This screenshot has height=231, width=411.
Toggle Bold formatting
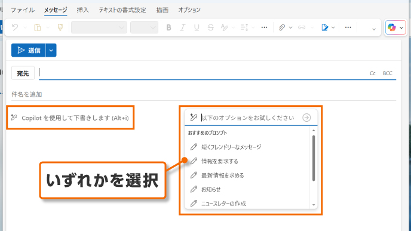[x=168, y=27]
